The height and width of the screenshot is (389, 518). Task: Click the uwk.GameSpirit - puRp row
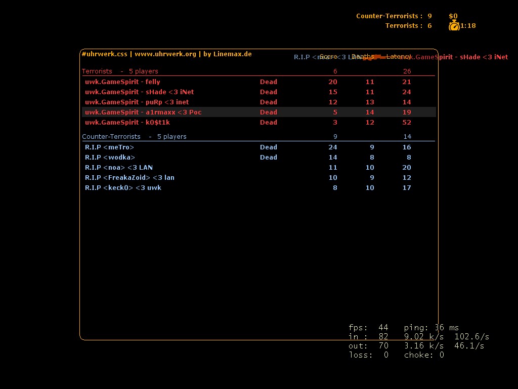click(x=137, y=102)
